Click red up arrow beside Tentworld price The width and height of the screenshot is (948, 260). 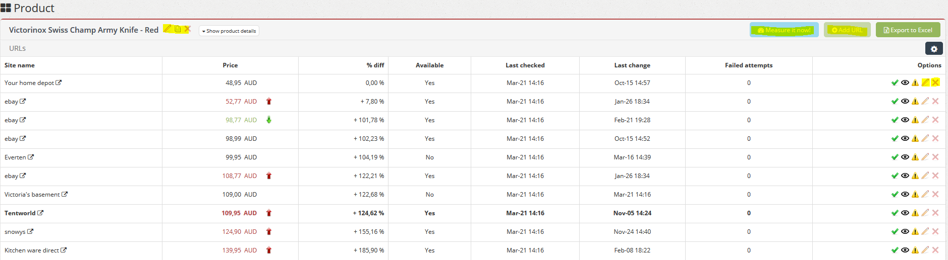(269, 213)
